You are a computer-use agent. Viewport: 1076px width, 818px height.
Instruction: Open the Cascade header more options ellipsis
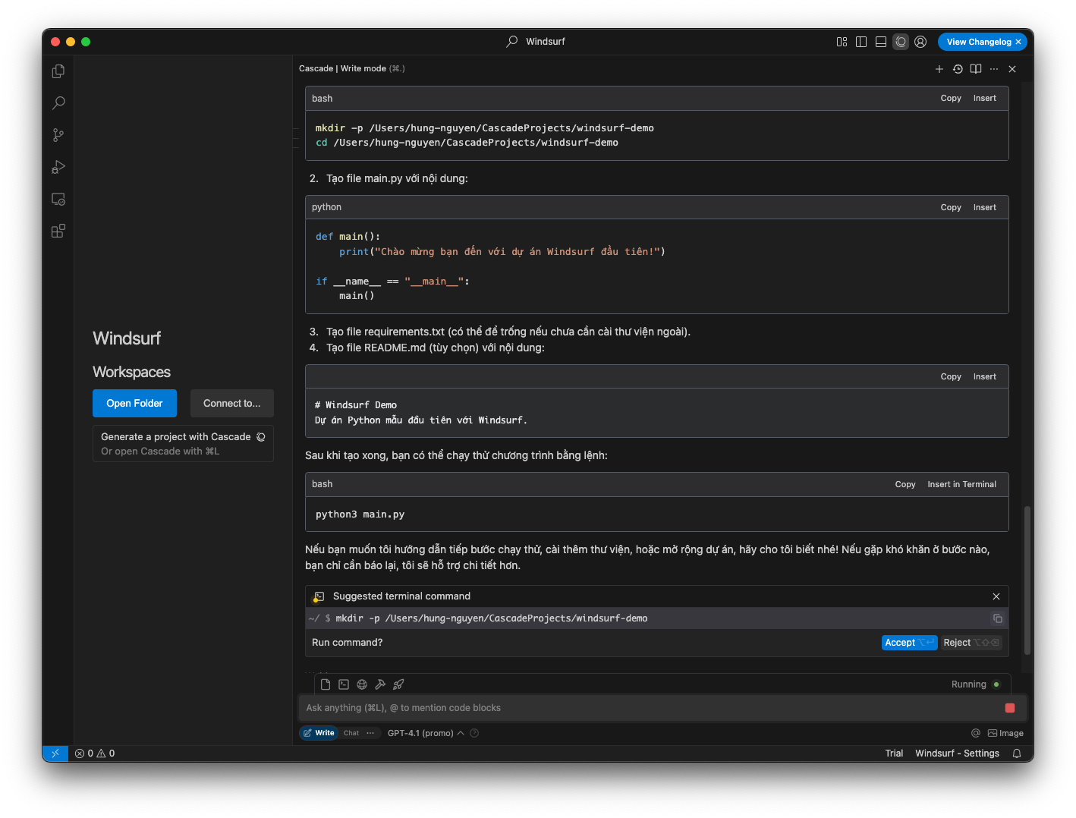tap(994, 69)
